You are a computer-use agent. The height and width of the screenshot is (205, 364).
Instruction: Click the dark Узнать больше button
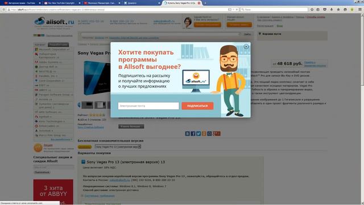pos(131,126)
